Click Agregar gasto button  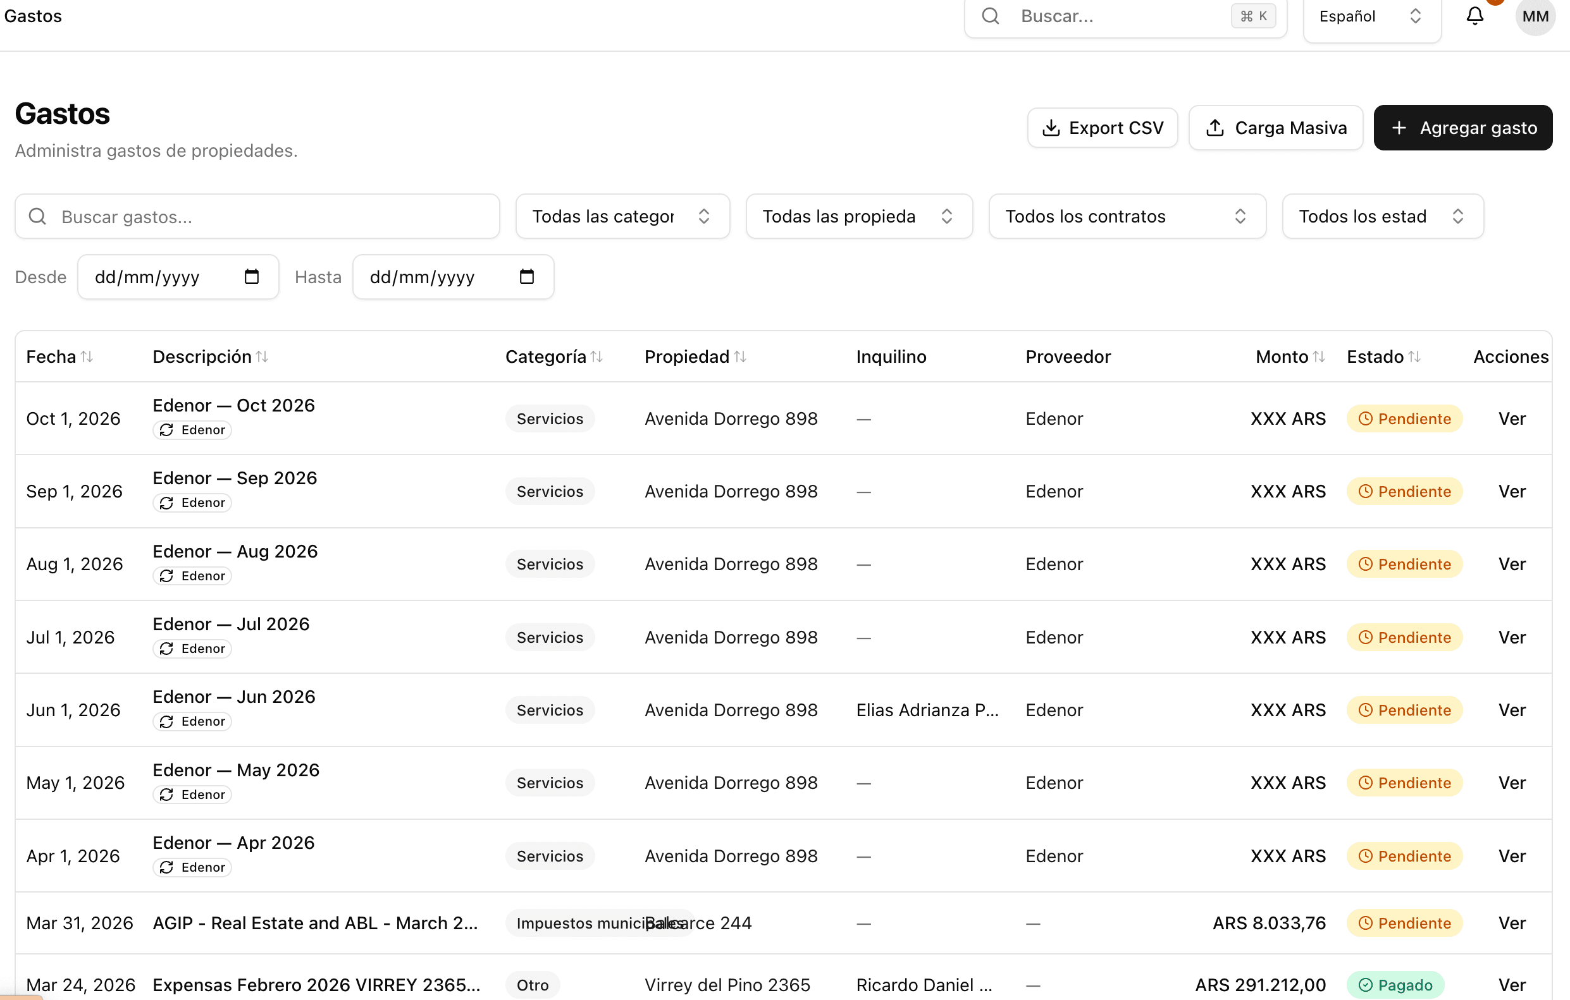pyautogui.click(x=1462, y=128)
